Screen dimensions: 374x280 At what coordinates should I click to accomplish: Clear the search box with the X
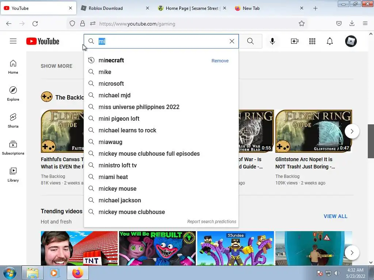(232, 41)
